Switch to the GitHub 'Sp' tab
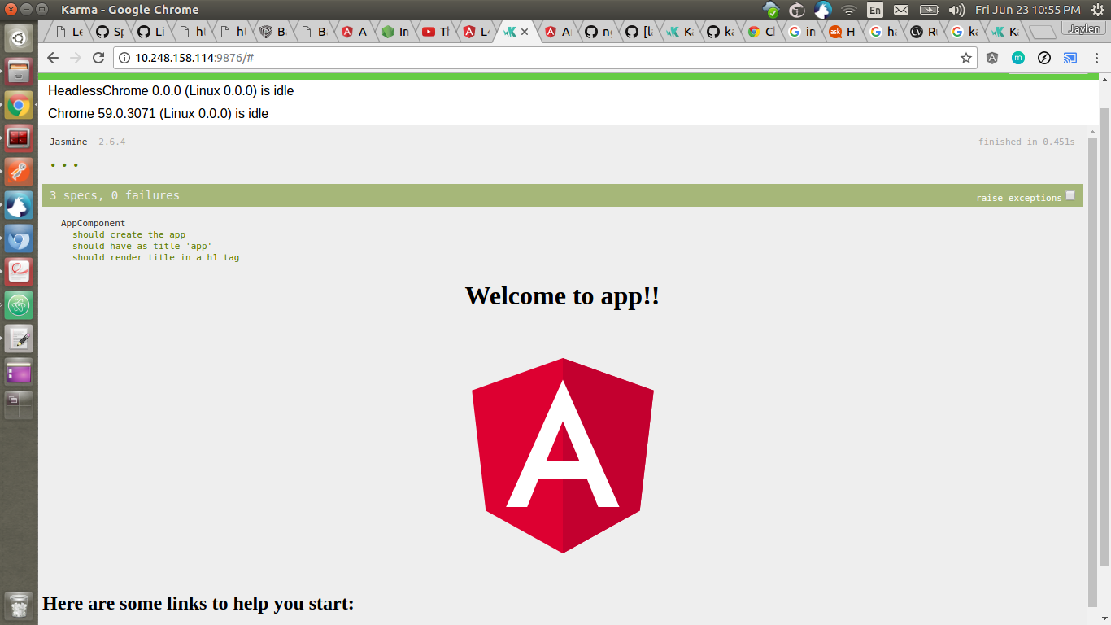This screenshot has height=625, width=1111. [110, 32]
